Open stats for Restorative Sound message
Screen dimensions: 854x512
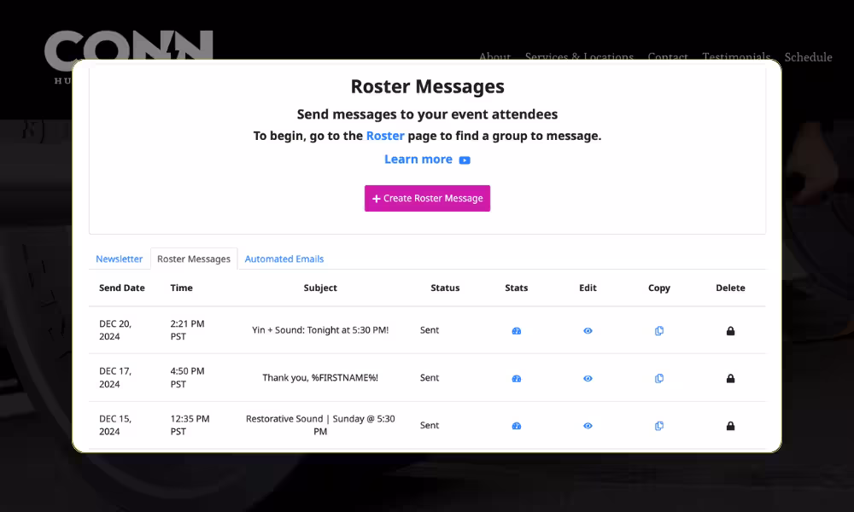pos(516,426)
